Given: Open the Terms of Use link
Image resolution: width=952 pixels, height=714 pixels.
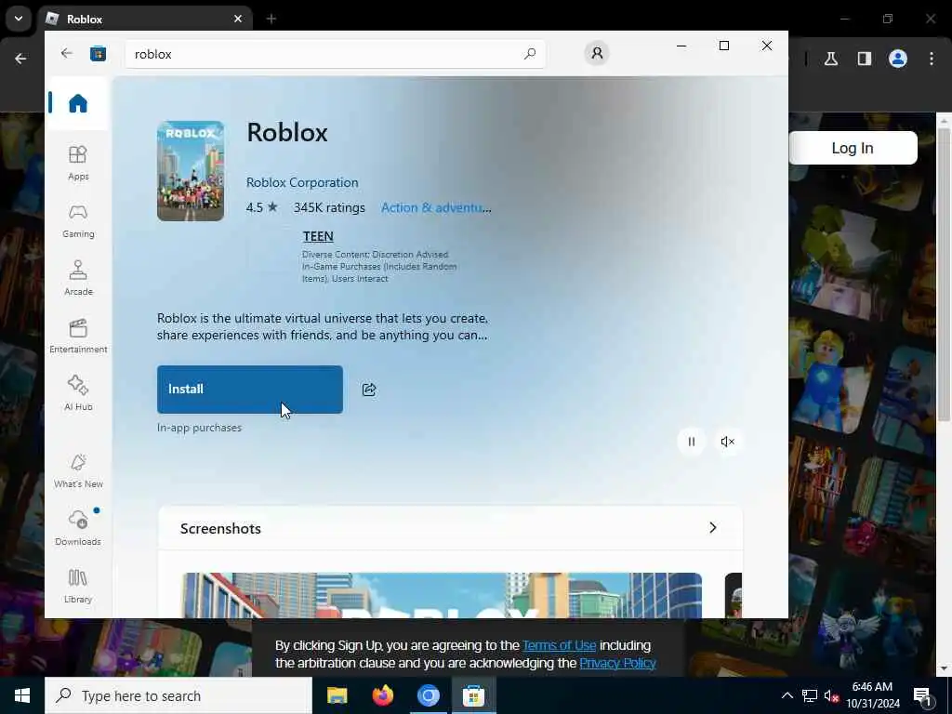Looking at the screenshot, I should 559,645.
